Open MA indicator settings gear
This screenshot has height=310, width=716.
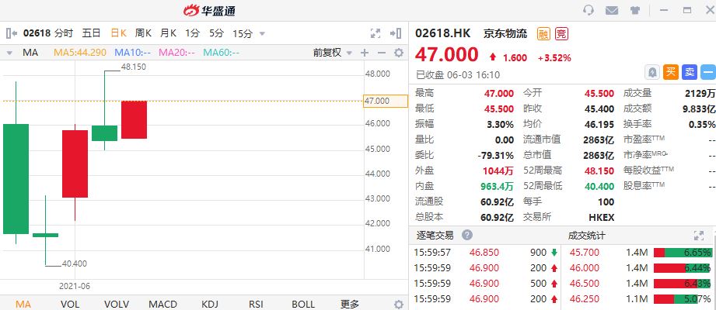point(399,53)
